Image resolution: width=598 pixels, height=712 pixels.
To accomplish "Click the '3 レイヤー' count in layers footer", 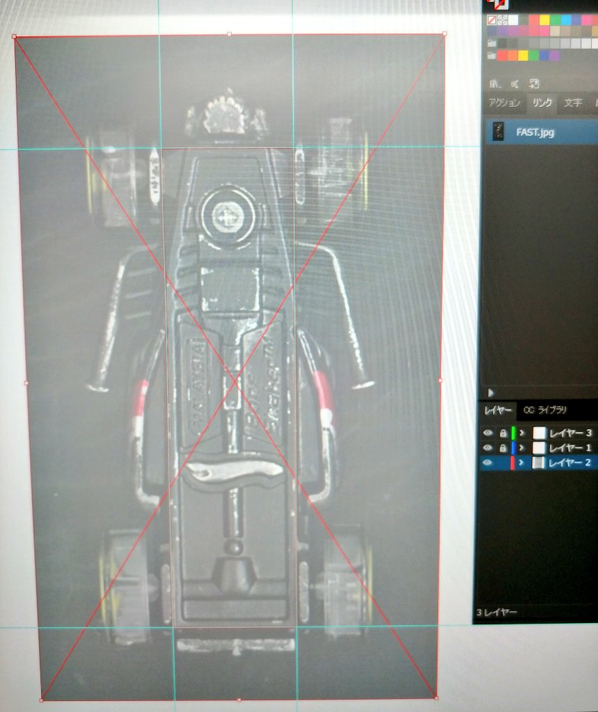I will [496, 612].
